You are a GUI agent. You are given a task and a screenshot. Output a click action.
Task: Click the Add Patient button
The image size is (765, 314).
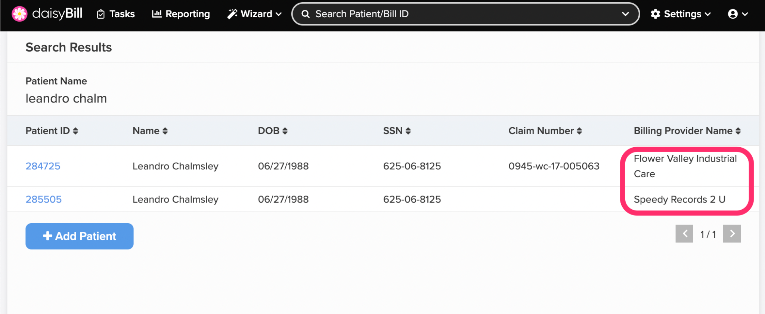pos(80,236)
